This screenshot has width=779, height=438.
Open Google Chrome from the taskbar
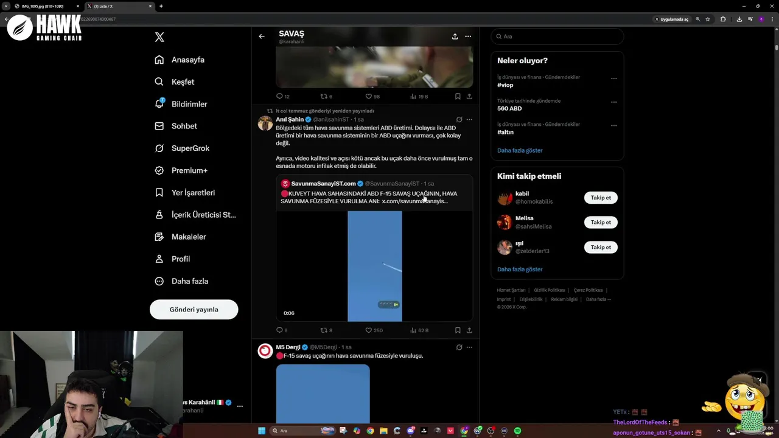click(x=371, y=431)
